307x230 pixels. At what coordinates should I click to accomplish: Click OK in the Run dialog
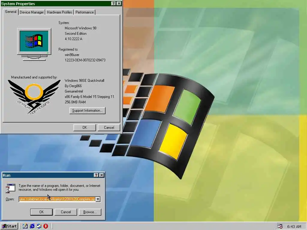(x=41, y=212)
